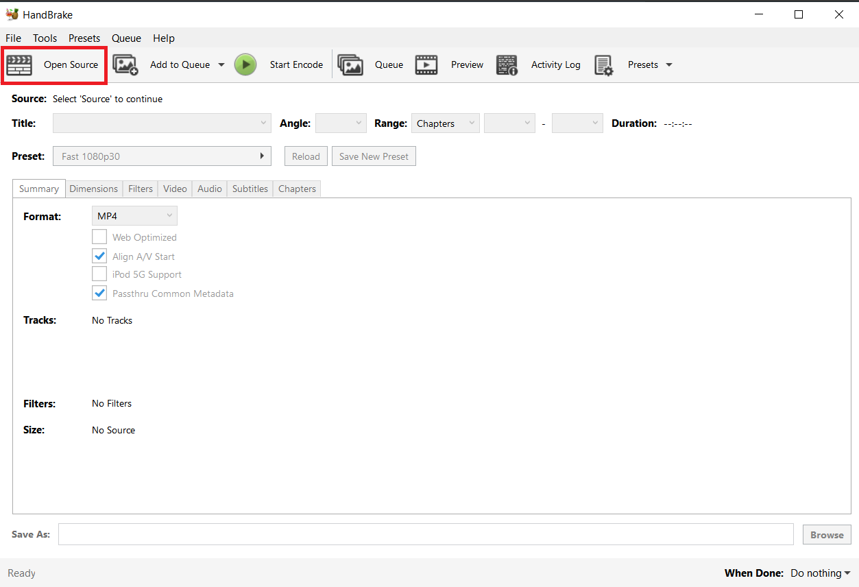Click the green Start Encode icon
859x587 pixels.
[x=245, y=64]
